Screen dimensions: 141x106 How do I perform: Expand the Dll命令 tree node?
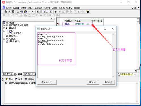point(4,28)
